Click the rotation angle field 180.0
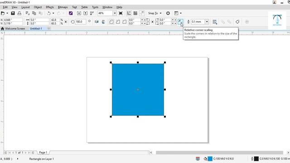Screen dimensions: 290x163 [81, 22]
